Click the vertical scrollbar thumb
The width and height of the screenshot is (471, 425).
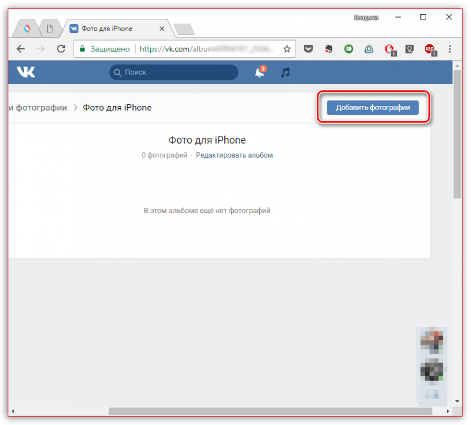click(457, 134)
